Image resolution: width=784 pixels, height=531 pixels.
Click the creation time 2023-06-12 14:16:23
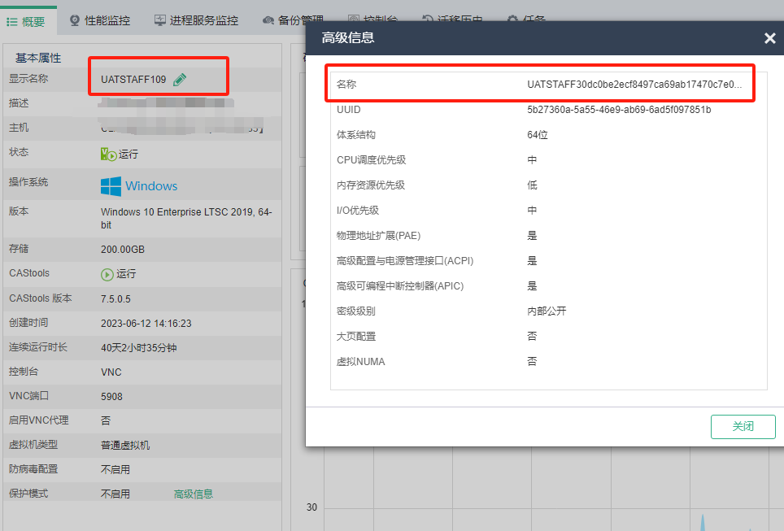pos(146,324)
